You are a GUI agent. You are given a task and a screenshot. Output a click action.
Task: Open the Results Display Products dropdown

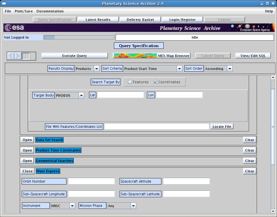coord(97,69)
